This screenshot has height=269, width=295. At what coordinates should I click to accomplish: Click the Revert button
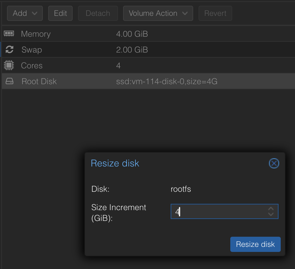(x=215, y=13)
